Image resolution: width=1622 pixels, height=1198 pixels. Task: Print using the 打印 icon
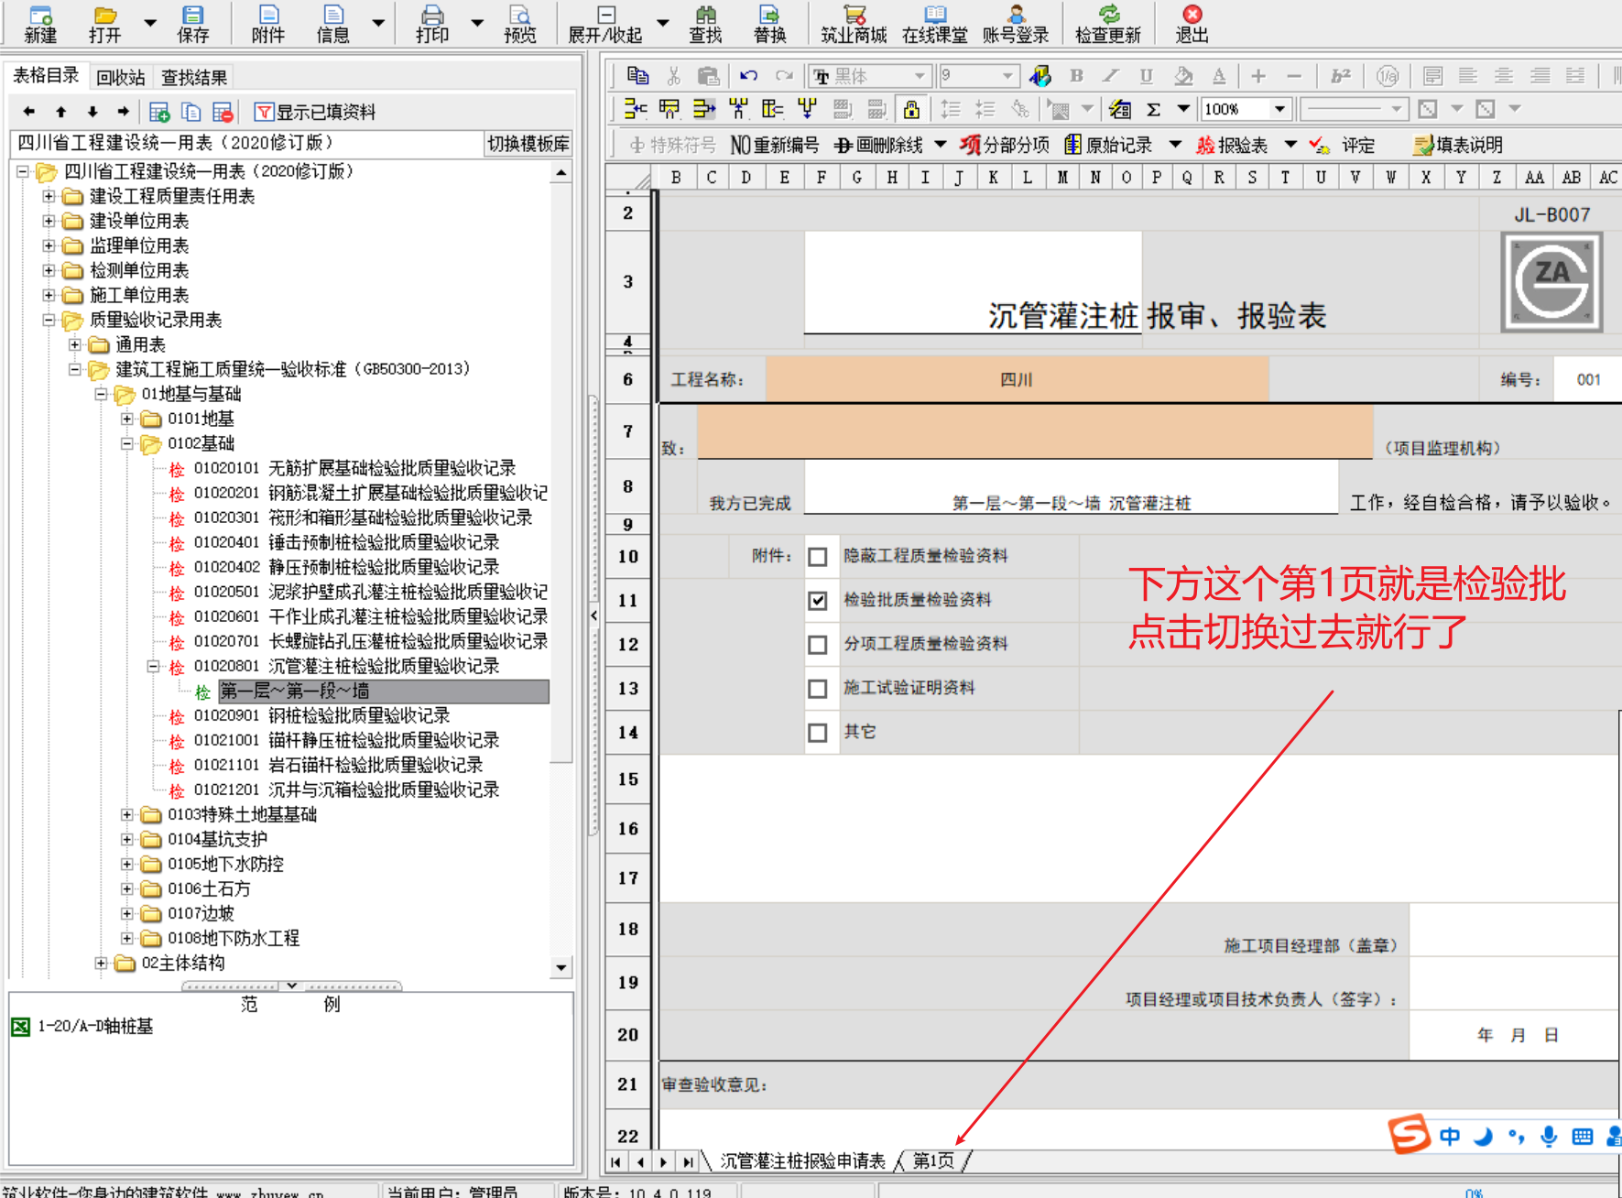(x=432, y=25)
